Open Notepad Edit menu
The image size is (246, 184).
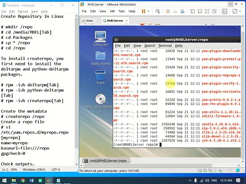click(x=12, y=11)
